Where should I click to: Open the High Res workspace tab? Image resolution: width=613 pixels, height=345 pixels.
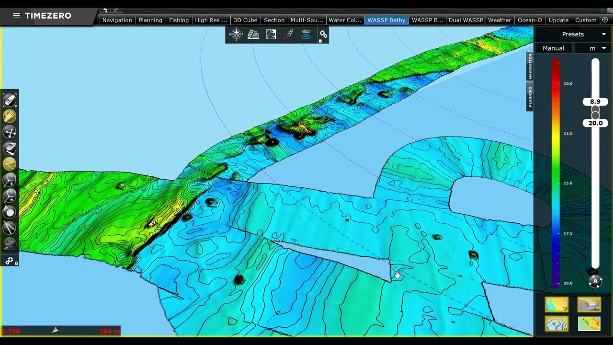211,20
